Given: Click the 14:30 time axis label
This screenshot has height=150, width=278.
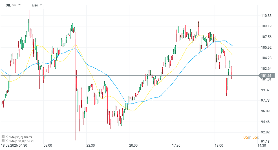Looking at the screenshot, I should (x=262, y=145).
